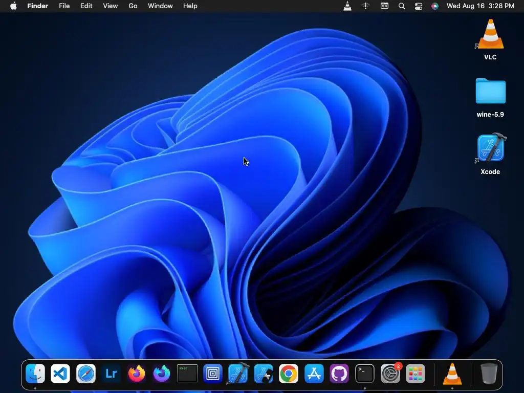Screen dimensions: 524x393
Task: Open the Window menu
Action: pyautogui.click(x=160, y=6)
